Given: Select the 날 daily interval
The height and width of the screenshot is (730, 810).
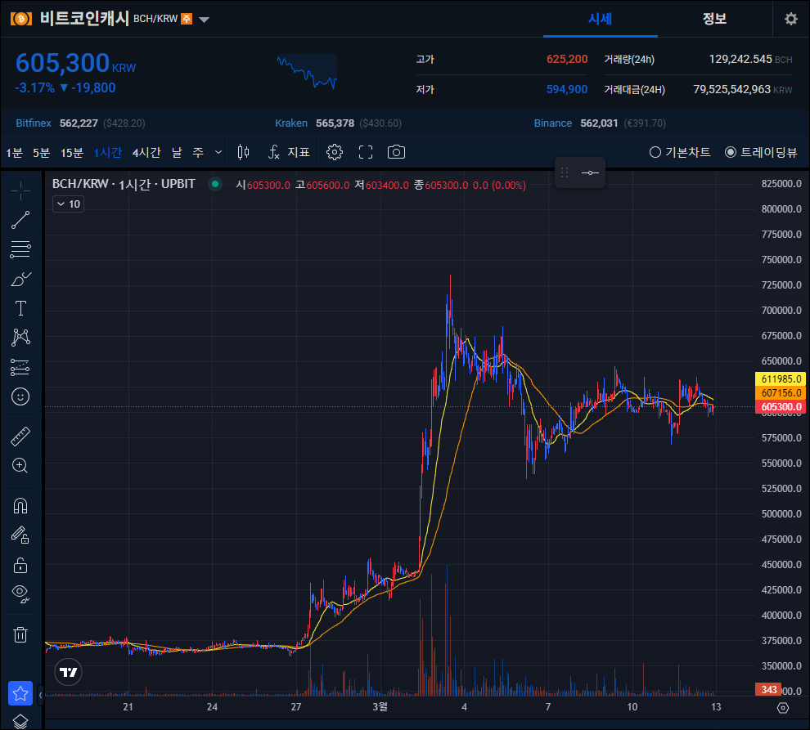Looking at the screenshot, I should point(177,152).
